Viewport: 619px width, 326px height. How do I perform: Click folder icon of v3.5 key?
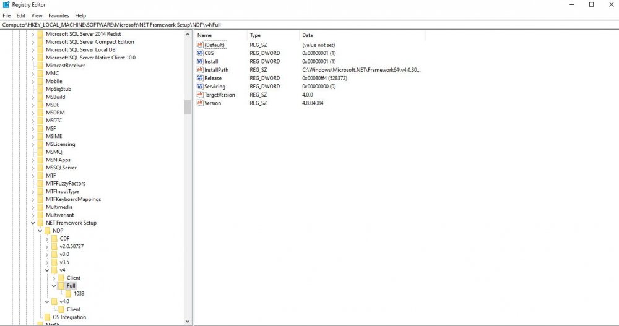click(54, 262)
